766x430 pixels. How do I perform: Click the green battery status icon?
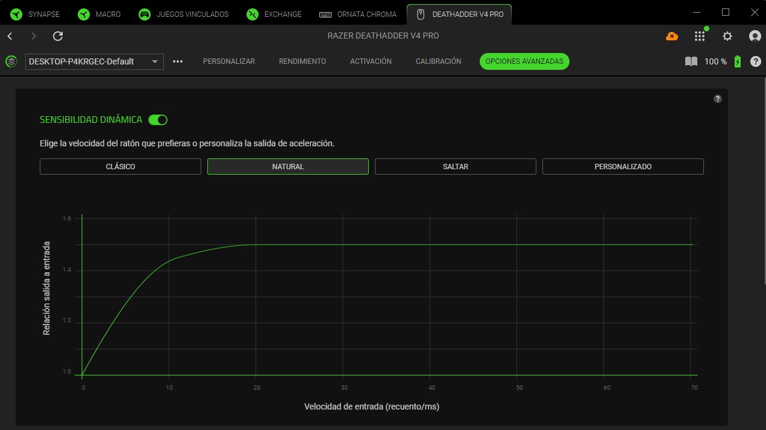pyautogui.click(x=737, y=61)
